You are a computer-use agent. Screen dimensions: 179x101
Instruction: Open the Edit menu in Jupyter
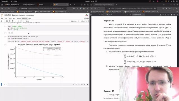click(6, 19)
